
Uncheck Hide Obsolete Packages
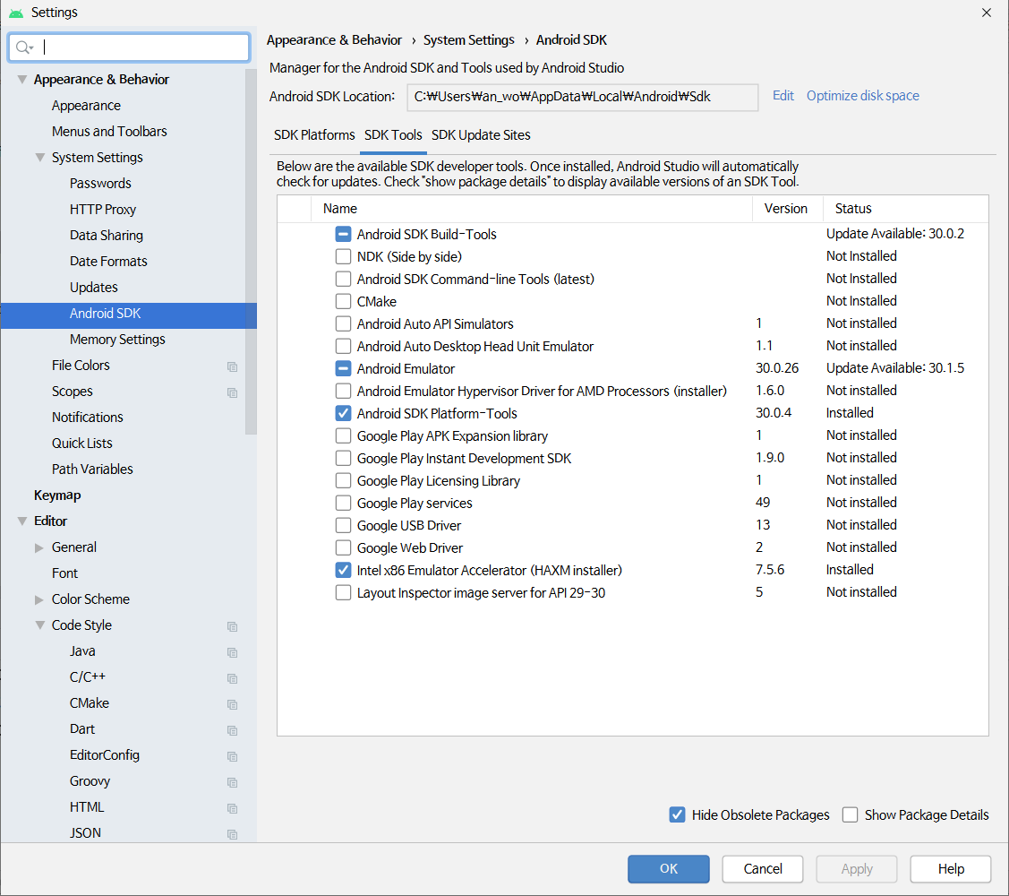(677, 814)
